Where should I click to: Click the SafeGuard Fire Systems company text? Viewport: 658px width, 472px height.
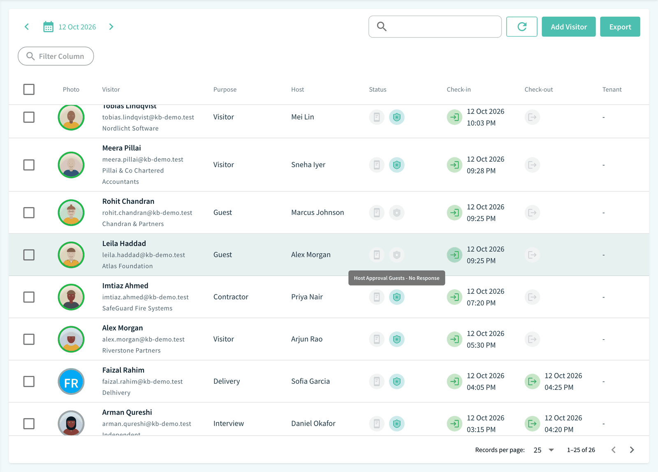(137, 308)
